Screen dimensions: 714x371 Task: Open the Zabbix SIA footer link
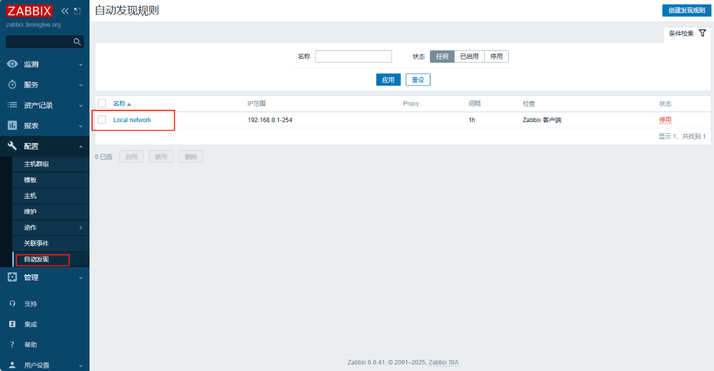444,363
